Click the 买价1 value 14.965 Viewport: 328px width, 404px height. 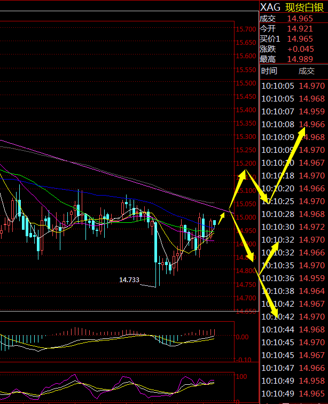(x=300, y=39)
